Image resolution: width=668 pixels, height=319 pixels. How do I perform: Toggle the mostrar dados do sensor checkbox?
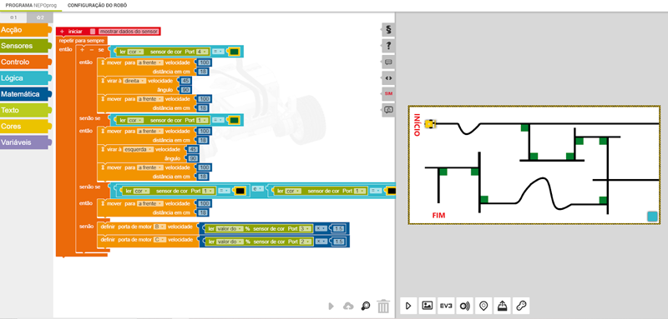point(93,32)
